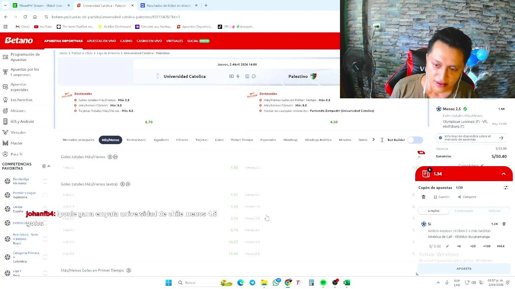515x289 pixels.
Task: Check the Brasileirao Serie A Betano checkbox
Action: (x=45, y=239)
